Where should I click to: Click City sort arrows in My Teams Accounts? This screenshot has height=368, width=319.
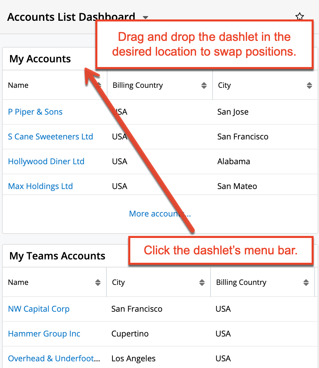[x=202, y=283]
